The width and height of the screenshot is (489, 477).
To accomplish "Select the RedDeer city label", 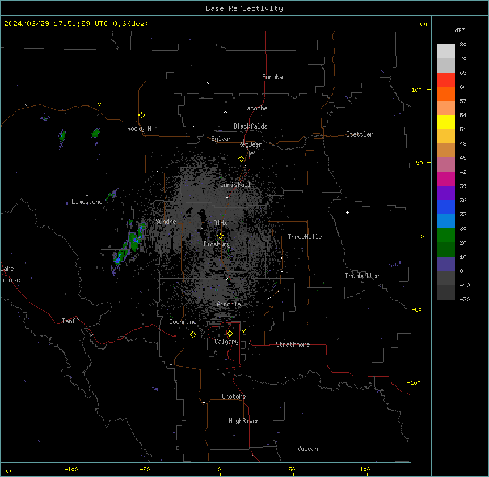I will point(250,144).
